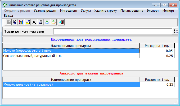The width and height of the screenshot is (180, 106).
Task: Click the green cross application icon in title bar
Action: [4, 5]
